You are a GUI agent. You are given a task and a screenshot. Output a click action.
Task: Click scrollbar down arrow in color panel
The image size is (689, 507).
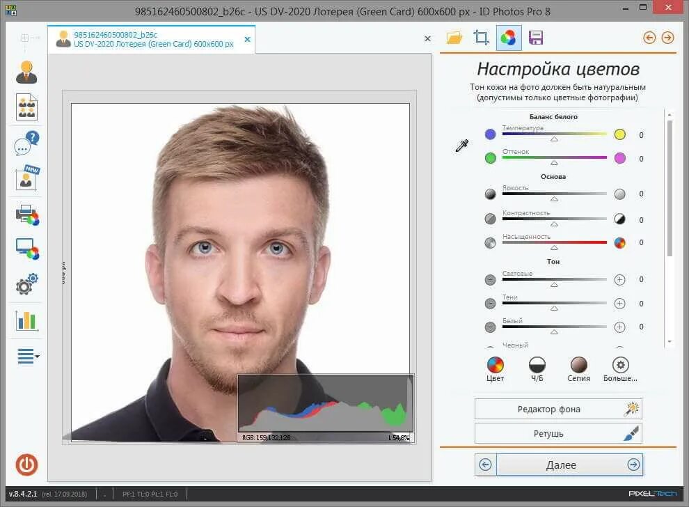pos(670,342)
